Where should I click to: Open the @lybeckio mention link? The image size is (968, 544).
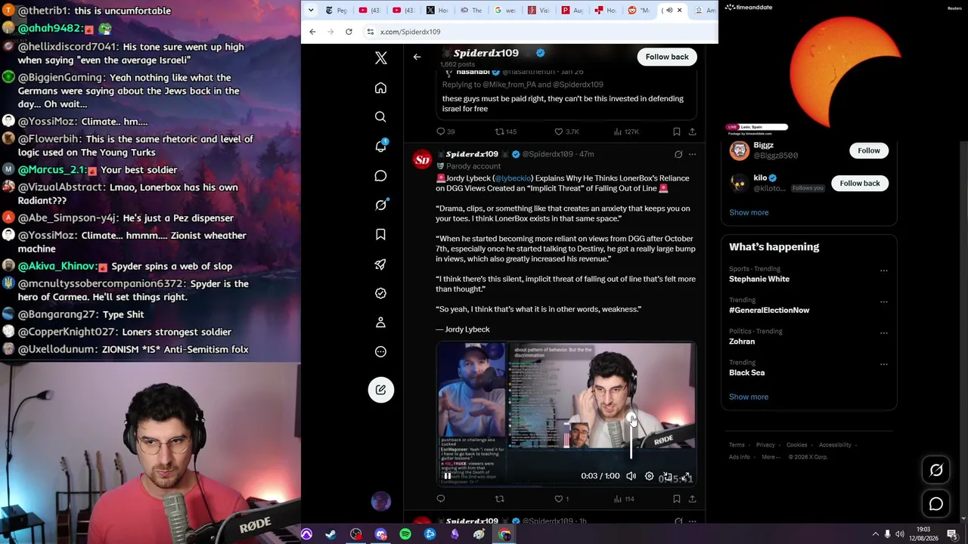coord(513,178)
